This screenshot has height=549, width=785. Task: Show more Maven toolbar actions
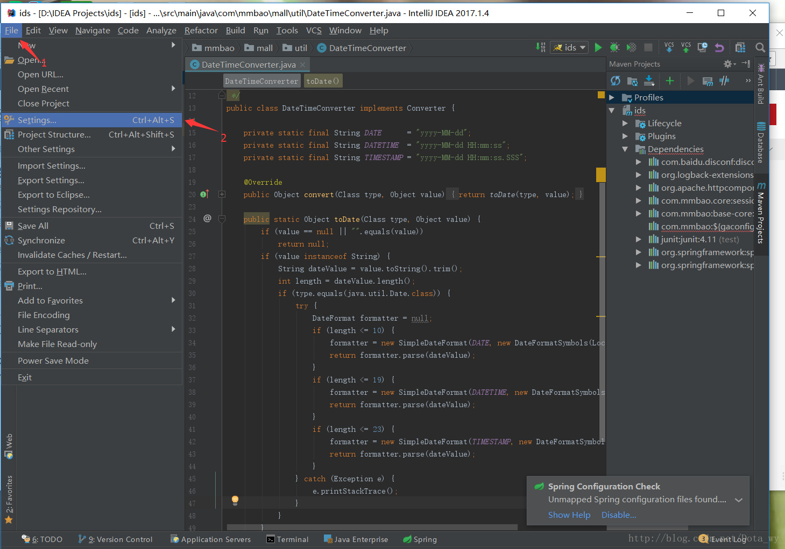click(748, 81)
